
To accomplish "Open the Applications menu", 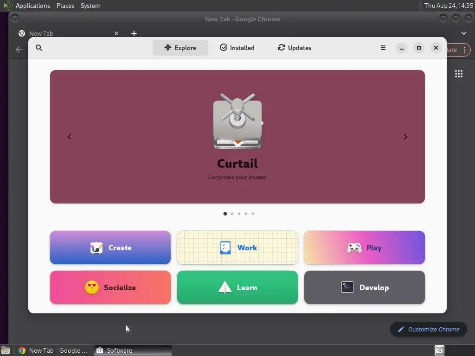I will (33, 6).
